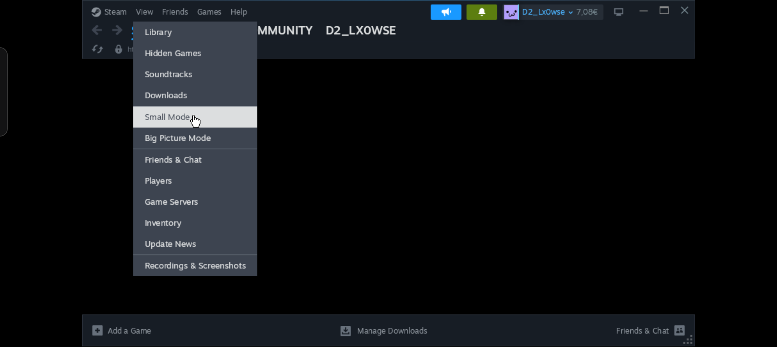Open the Friends menu in menu bar
The width and height of the screenshot is (777, 347).
(175, 12)
